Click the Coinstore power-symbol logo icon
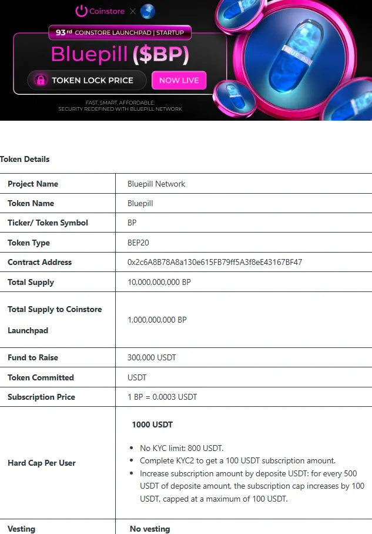 [x=81, y=11]
